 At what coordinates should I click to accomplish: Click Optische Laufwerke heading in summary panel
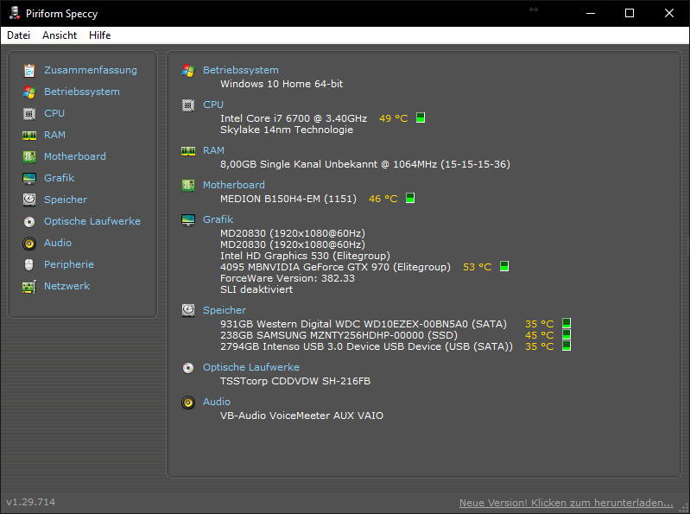[250, 367]
